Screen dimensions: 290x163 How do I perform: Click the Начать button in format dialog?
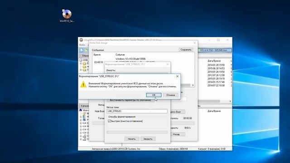coord(131,139)
